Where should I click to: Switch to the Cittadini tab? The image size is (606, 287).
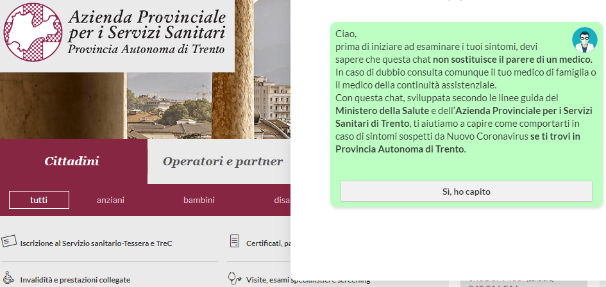click(72, 161)
